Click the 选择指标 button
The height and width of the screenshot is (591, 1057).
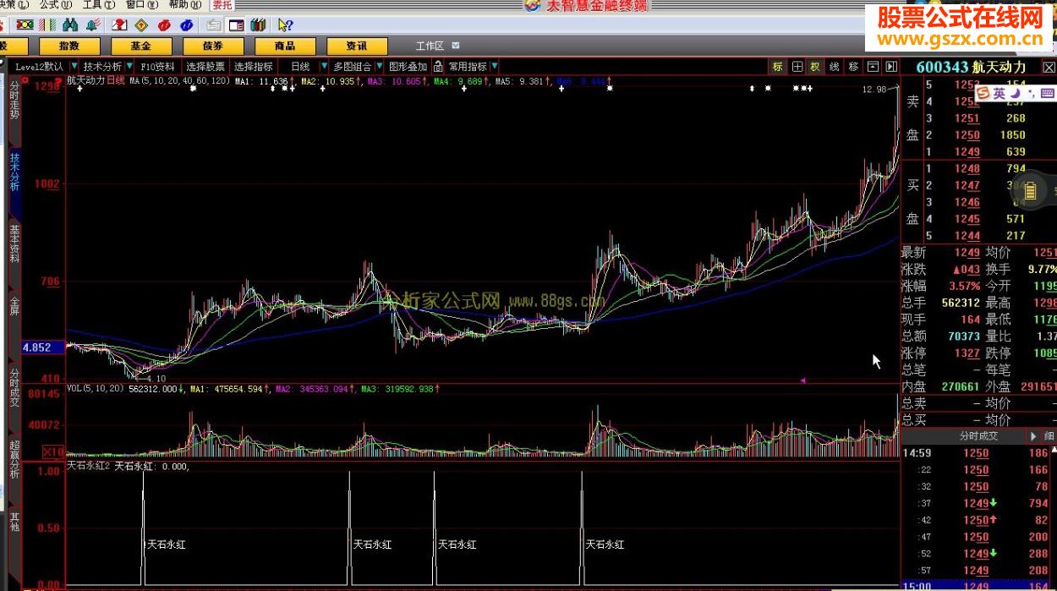tap(253, 66)
